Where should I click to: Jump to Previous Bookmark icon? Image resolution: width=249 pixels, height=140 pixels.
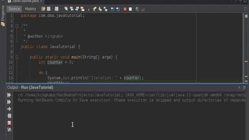[95, 9]
